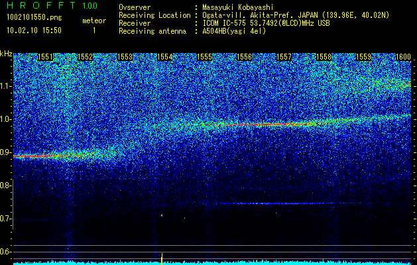Click the 1559 time marker
This screenshot has width=417, height=265.
point(363,57)
